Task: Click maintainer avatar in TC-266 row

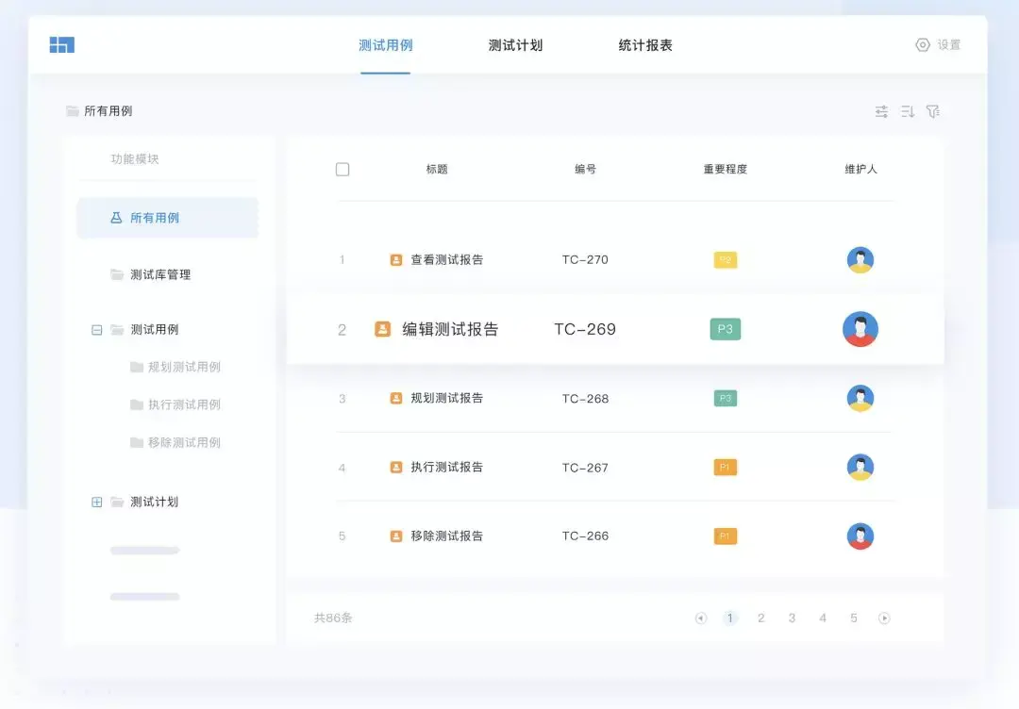Action: [x=860, y=536]
